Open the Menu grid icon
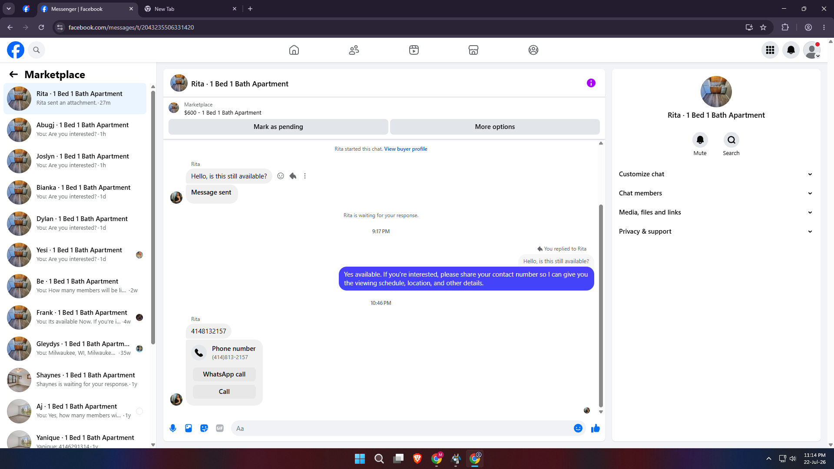 coord(770,50)
